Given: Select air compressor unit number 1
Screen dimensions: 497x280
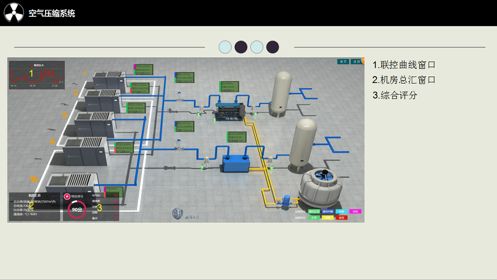Looking at the screenshot, I should click(x=107, y=81).
